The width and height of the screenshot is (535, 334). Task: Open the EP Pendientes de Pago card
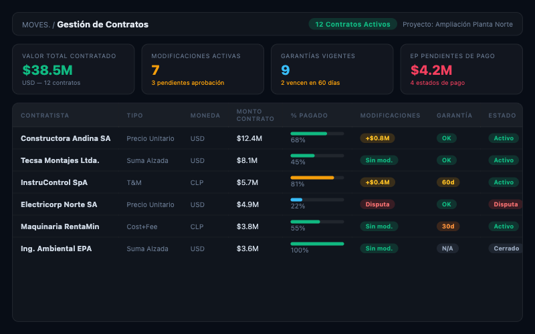pos(461,69)
